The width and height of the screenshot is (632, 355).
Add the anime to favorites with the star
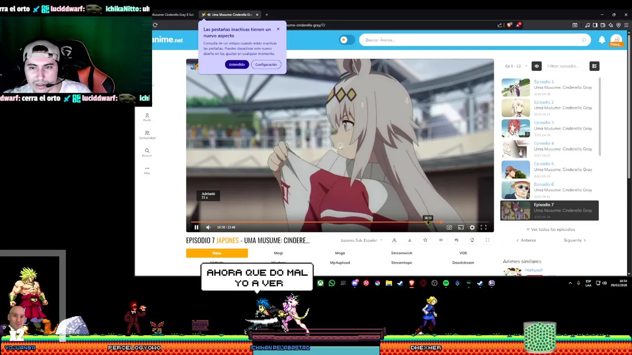[425, 240]
